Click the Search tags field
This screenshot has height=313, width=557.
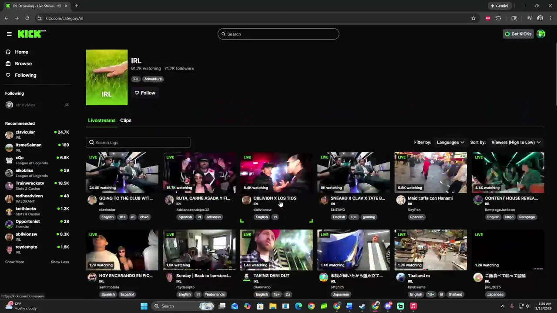pos(138,143)
